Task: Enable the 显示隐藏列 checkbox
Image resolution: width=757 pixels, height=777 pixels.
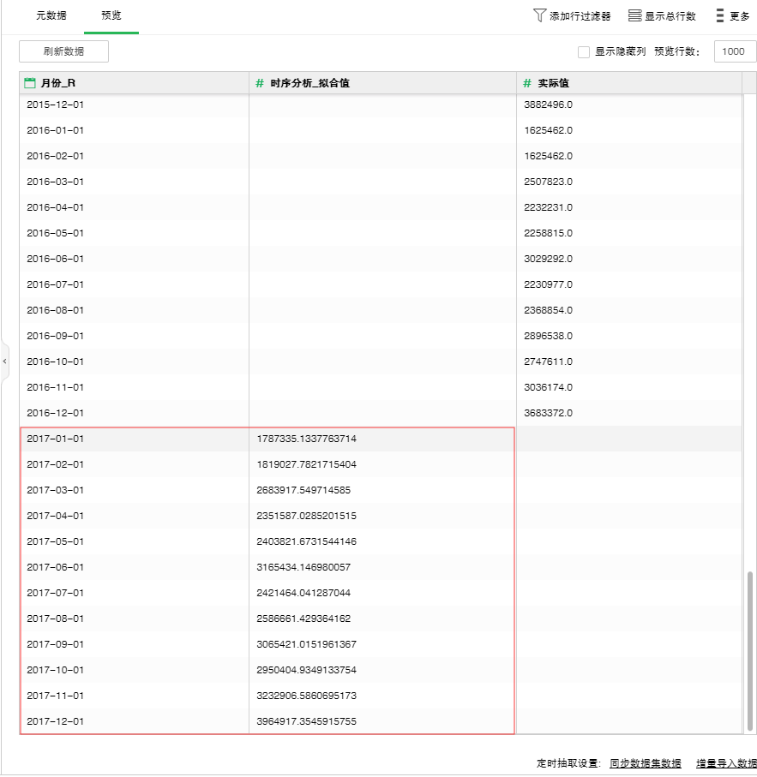Action: click(584, 51)
